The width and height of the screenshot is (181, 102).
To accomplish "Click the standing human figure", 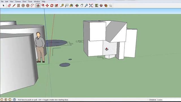I will tap(40, 47).
